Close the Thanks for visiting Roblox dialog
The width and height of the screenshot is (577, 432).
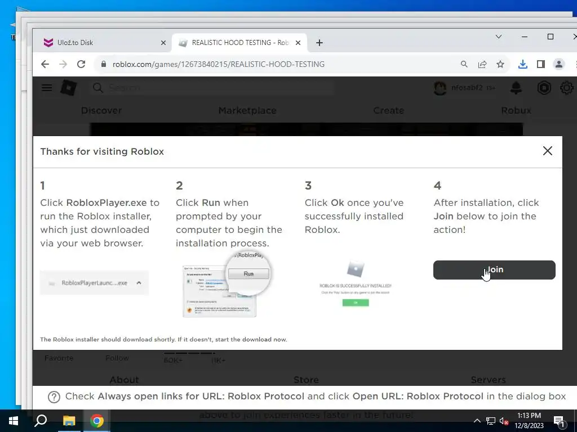point(547,151)
